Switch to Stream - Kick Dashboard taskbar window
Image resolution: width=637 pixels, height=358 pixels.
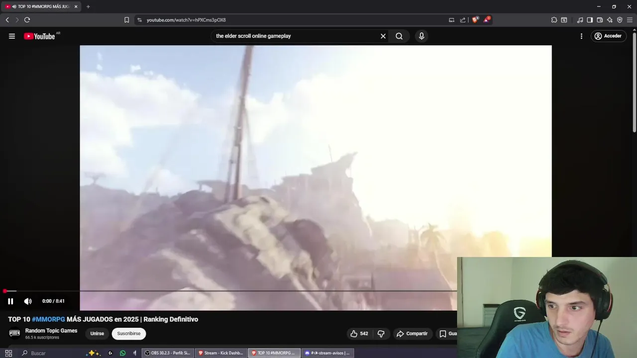(x=221, y=353)
